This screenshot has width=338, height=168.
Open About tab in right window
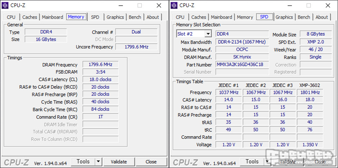click(x=322, y=17)
